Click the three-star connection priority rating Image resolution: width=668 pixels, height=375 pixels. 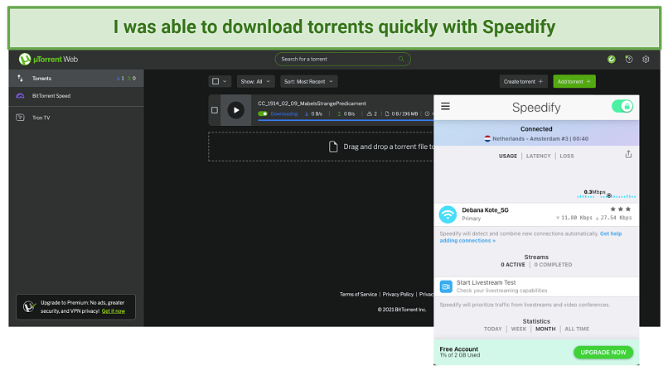pyautogui.click(x=620, y=209)
